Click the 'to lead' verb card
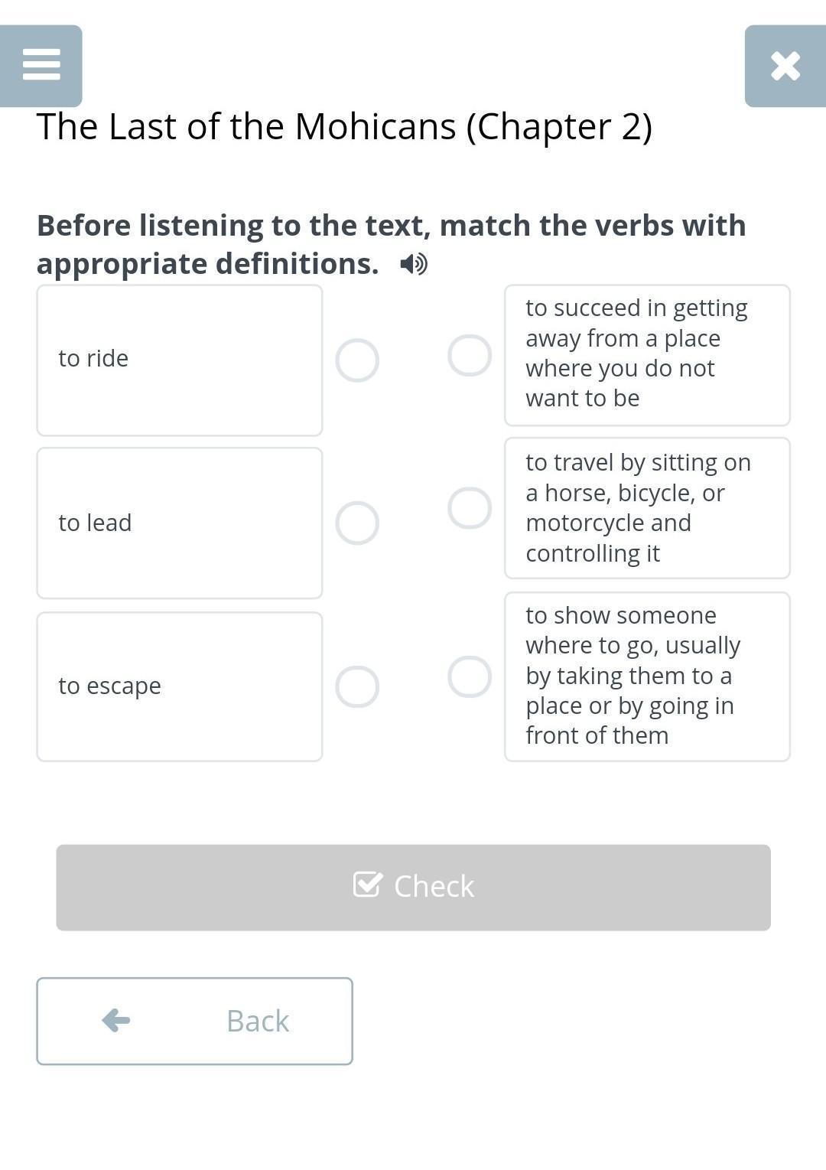 click(x=180, y=523)
